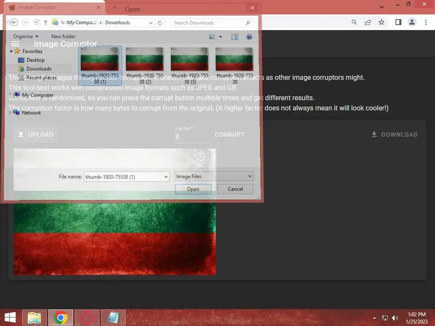The height and width of the screenshot is (326, 435).
Task: Open File Explorer from taskbar
Action: [34, 318]
